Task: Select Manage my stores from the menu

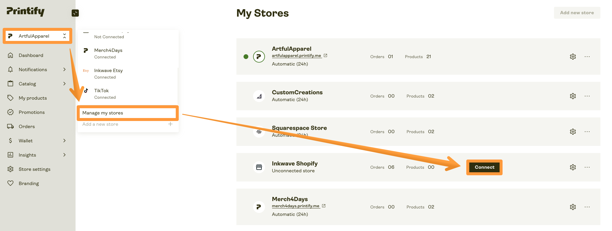Action: (x=102, y=113)
